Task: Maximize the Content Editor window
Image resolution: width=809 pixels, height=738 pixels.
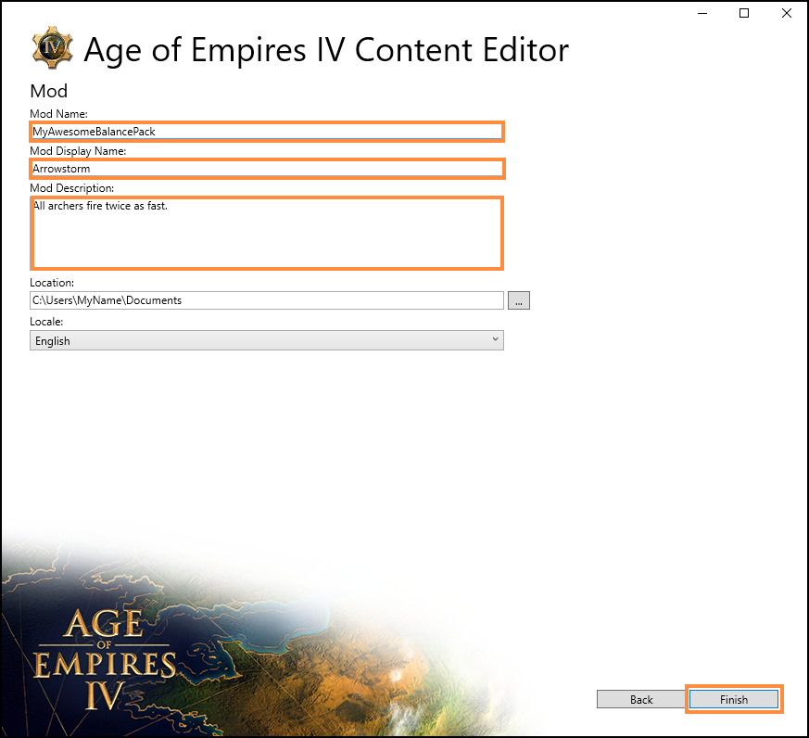Action: pos(744,13)
